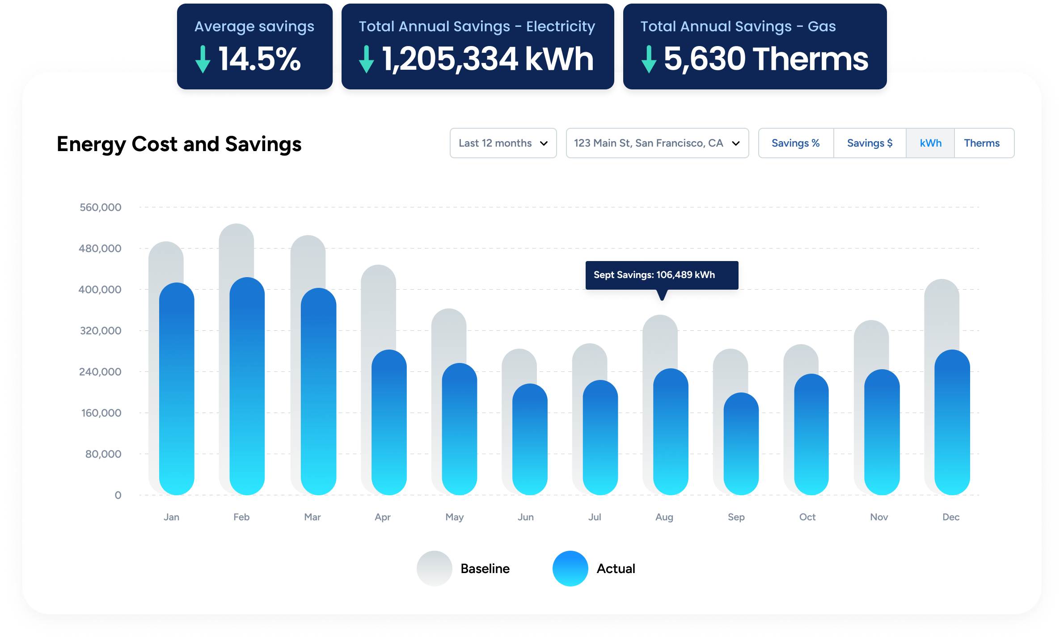1064x641 pixels.
Task: Toggle the Actual legend swatch
Action: [x=570, y=568]
